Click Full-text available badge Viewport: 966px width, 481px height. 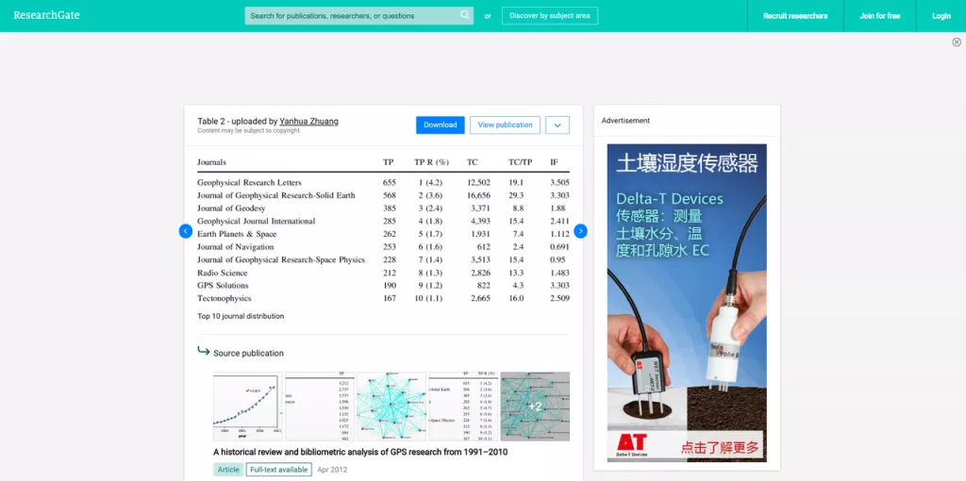[x=278, y=470]
